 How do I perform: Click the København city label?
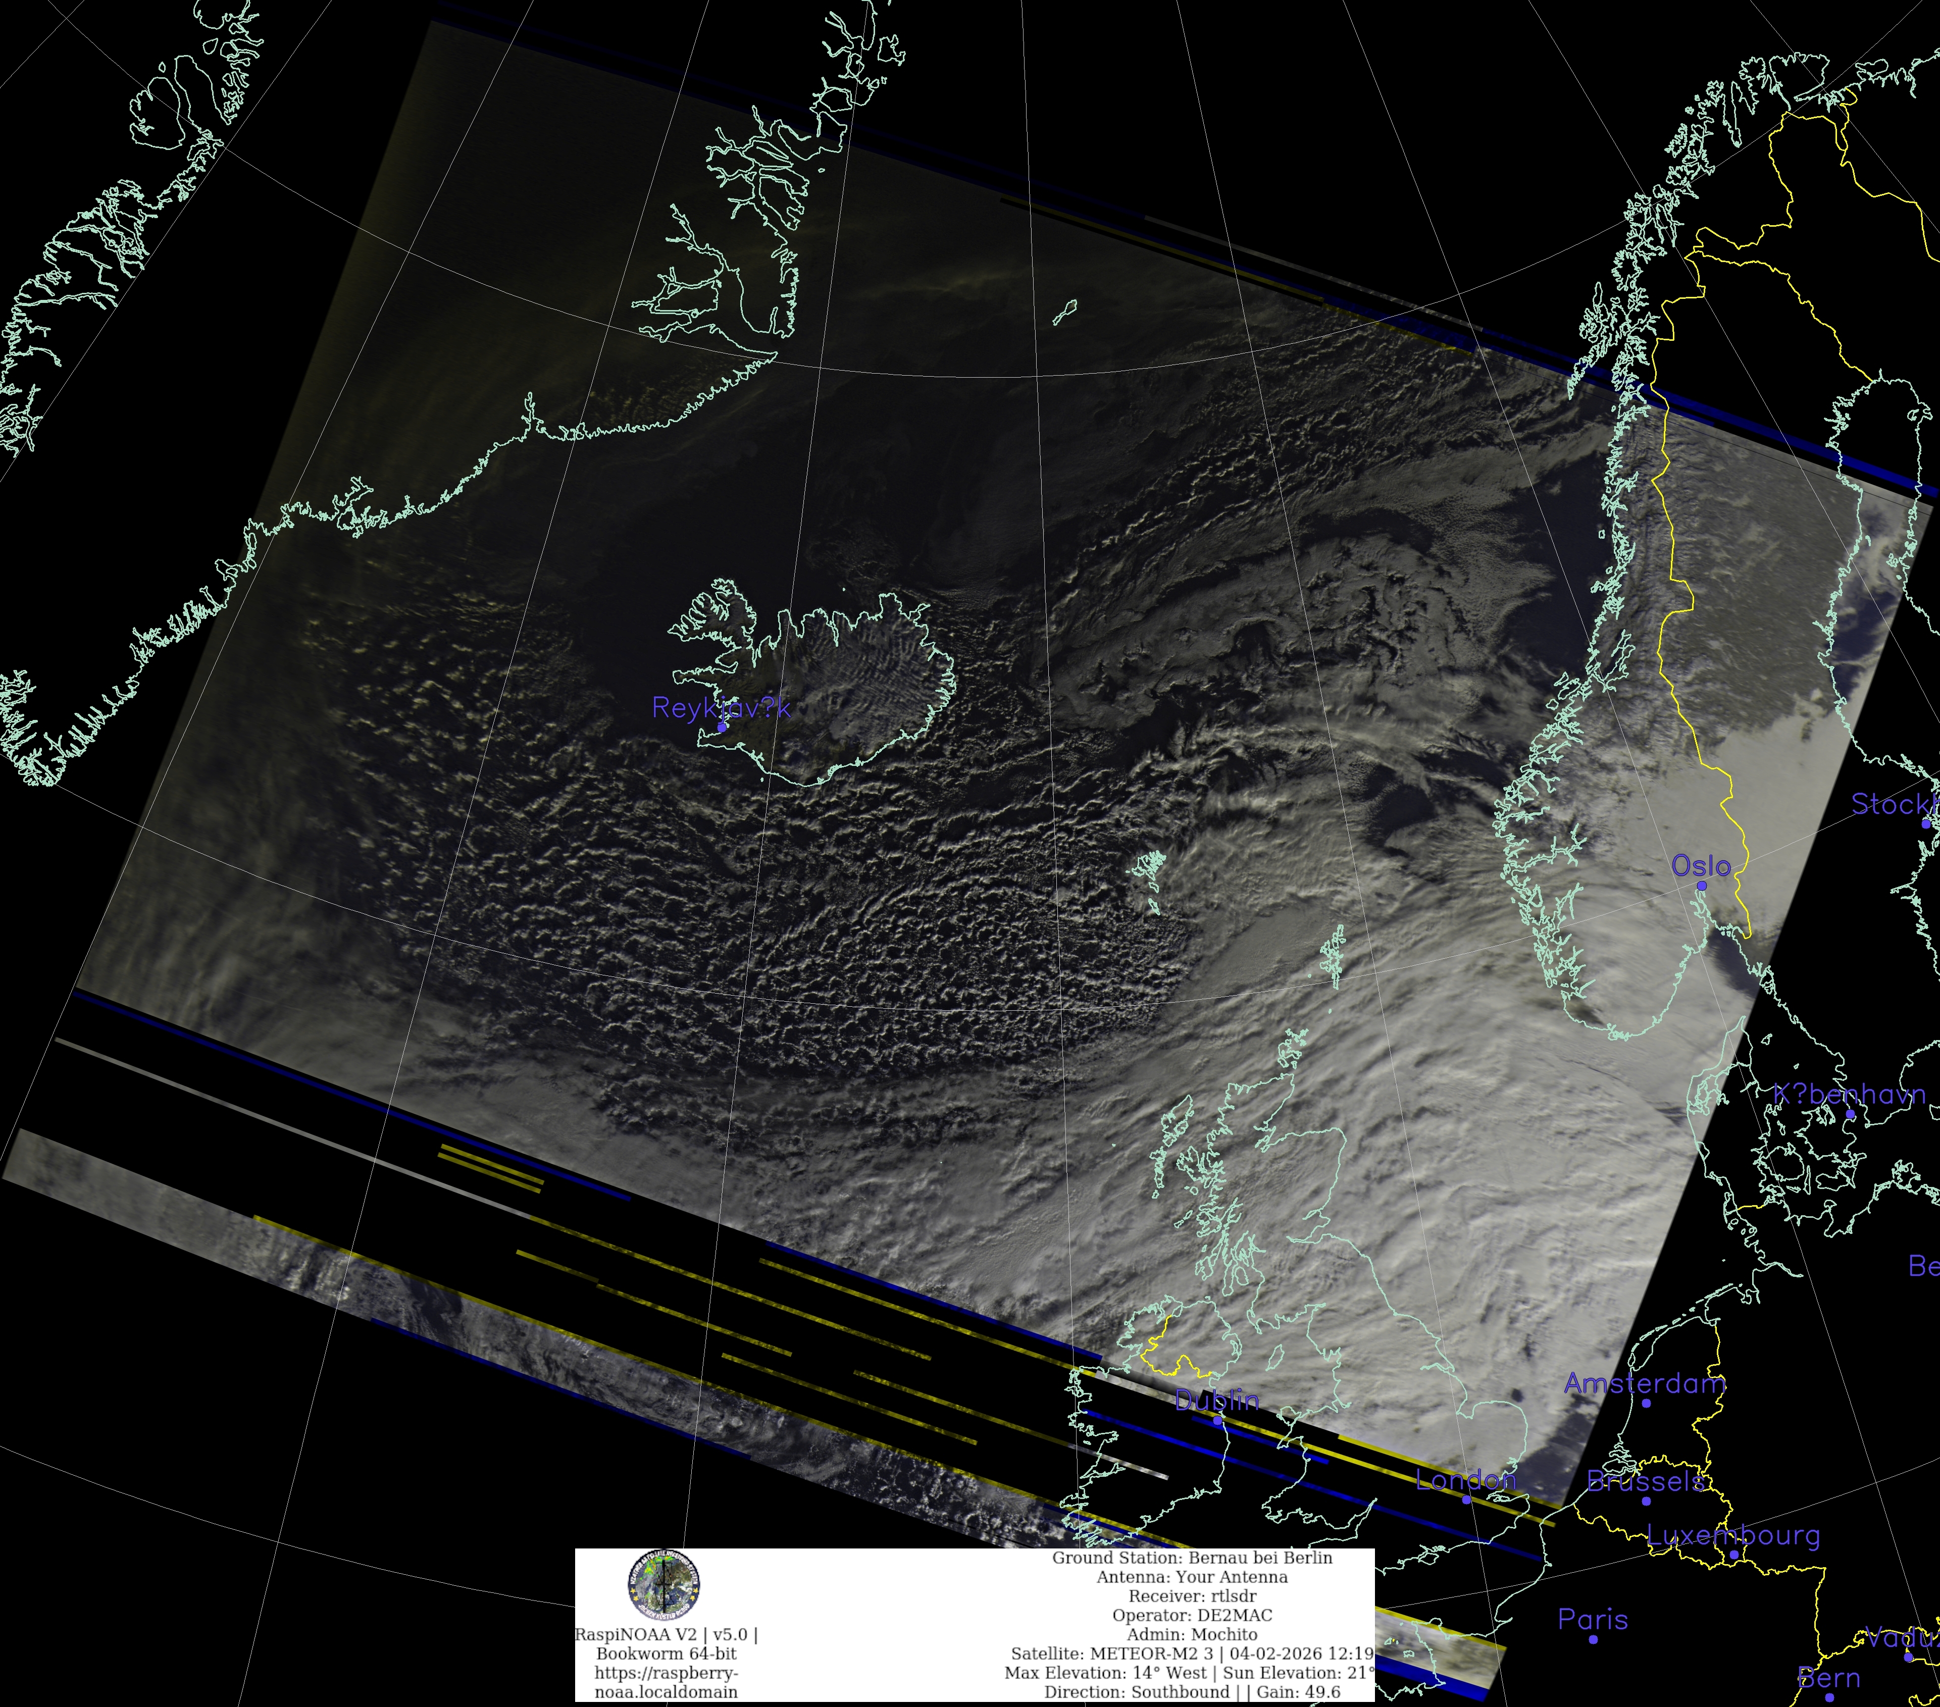tap(1849, 1095)
